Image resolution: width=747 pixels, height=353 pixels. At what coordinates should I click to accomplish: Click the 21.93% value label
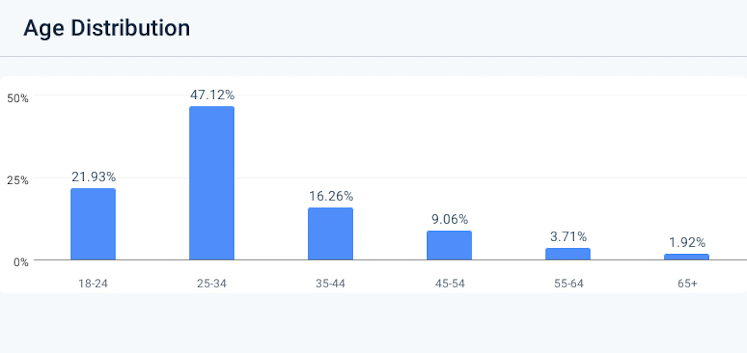(93, 177)
